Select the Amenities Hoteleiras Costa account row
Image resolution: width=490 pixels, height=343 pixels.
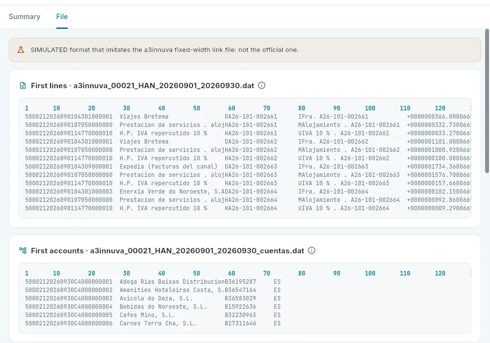click(x=153, y=290)
